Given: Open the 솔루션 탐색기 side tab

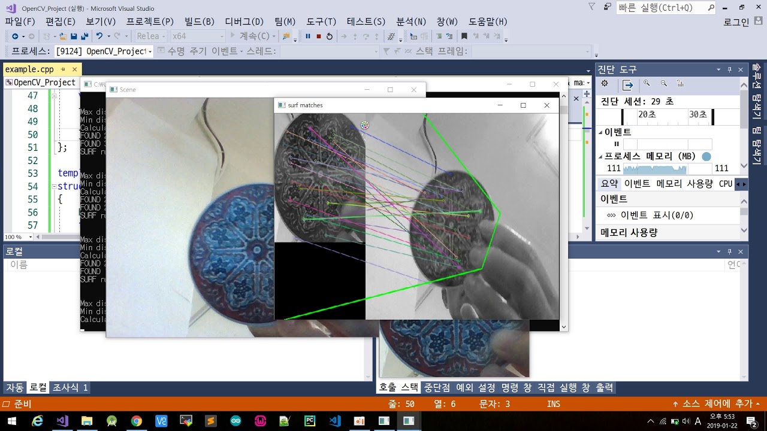Looking at the screenshot, I should point(757,90).
